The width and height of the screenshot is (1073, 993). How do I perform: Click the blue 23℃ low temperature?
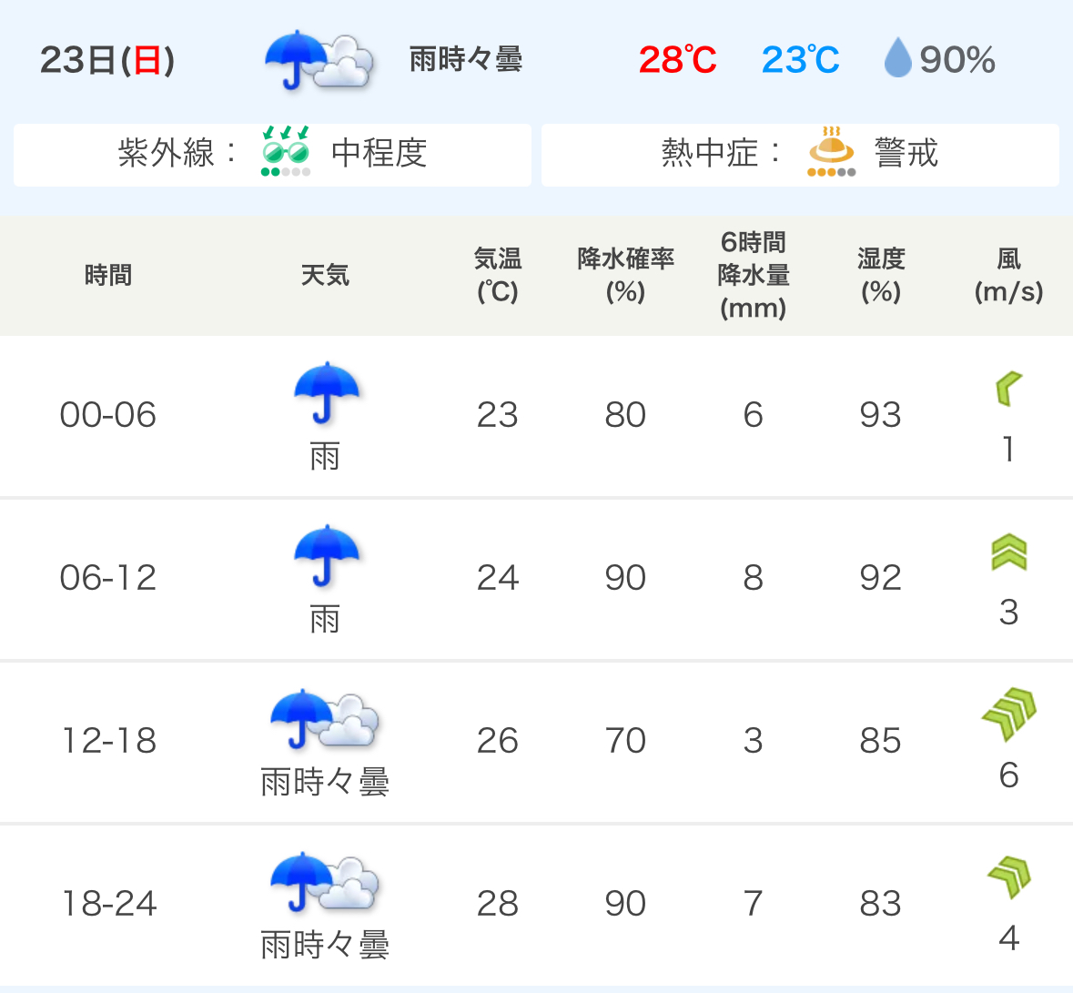800,60
